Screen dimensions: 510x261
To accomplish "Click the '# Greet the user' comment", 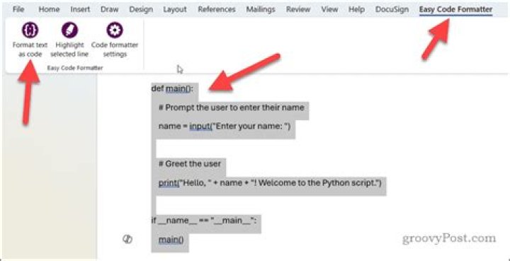I will pos(190,163).
